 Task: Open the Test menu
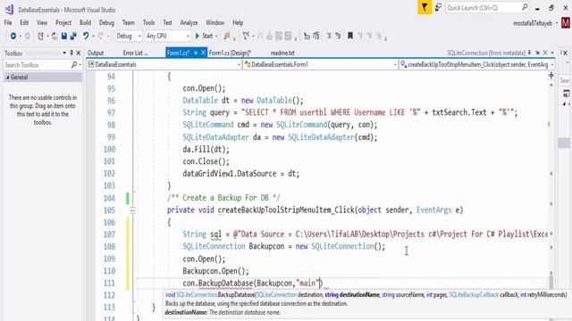pos(167,23)
